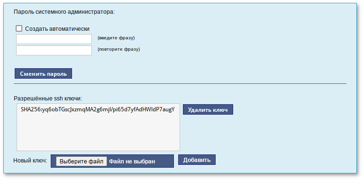The image size is (363, 180).
Task: Focus the 'повторите фразу' password field
Action: [x=54, y=50]
